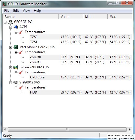Select the TZS1 sensor row
The height and width of the screenshot is (140, 135).
click(x=81, y=42)
